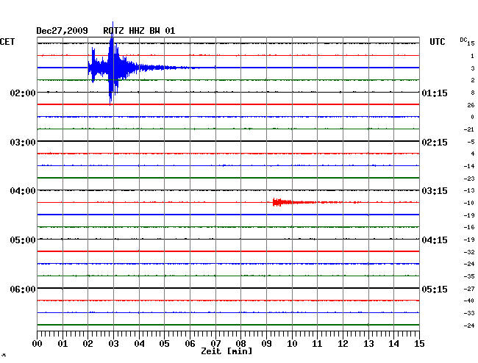Screen dimensions: 478x363
Task: Click DC offset value -16
Action: pyautogui.click(x=469, y=227)
